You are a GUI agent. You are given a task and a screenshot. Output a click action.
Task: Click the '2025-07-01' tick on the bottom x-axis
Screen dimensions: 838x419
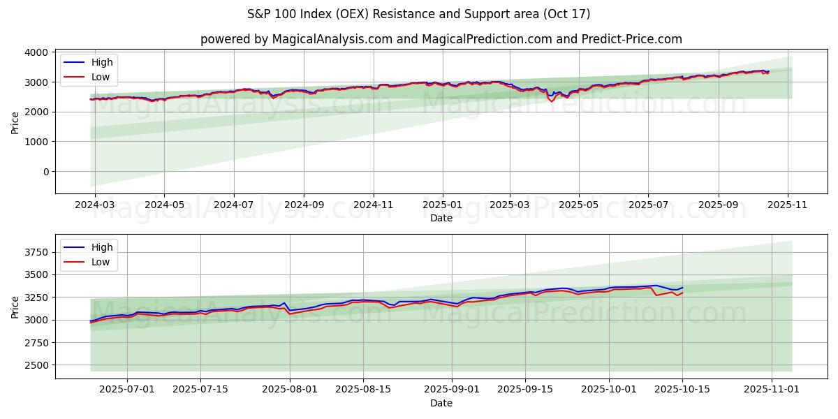pos(127,390)
